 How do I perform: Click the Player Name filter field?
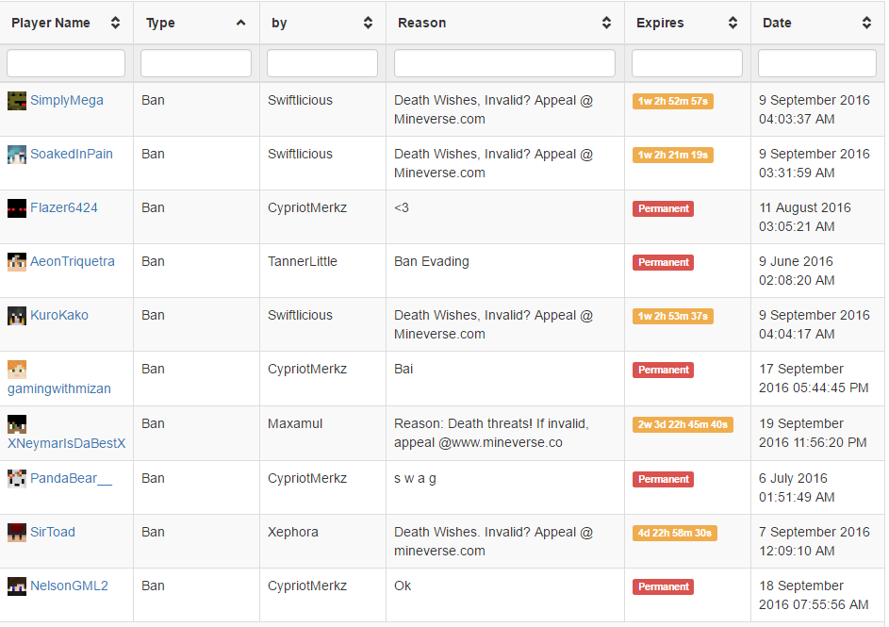[x=66, y=63]
